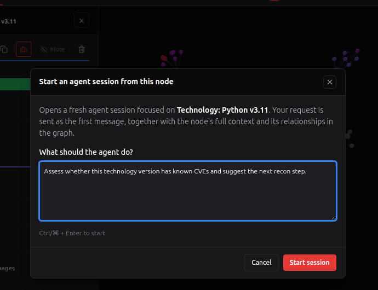Click 'What should the agent do?' label

pos(86,152)
